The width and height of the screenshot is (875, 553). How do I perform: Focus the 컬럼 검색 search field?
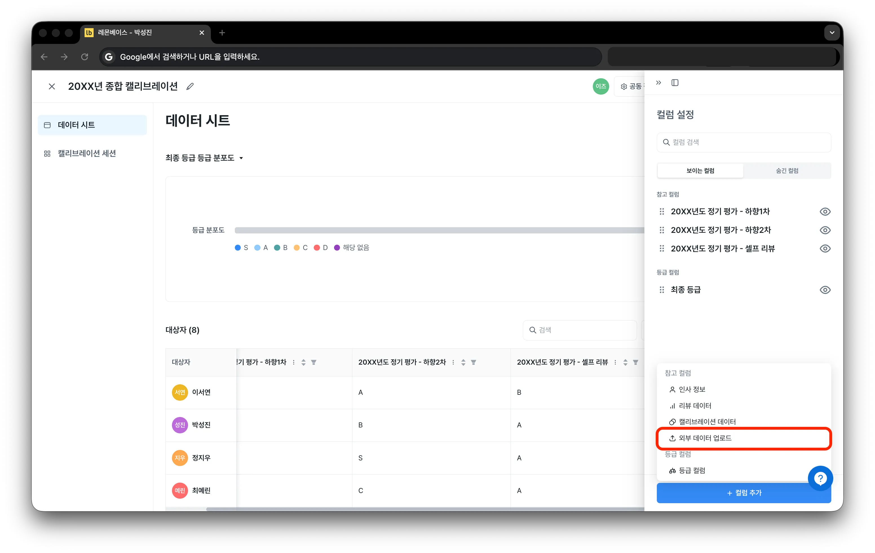pyautogui.click(x=744, y=142)
